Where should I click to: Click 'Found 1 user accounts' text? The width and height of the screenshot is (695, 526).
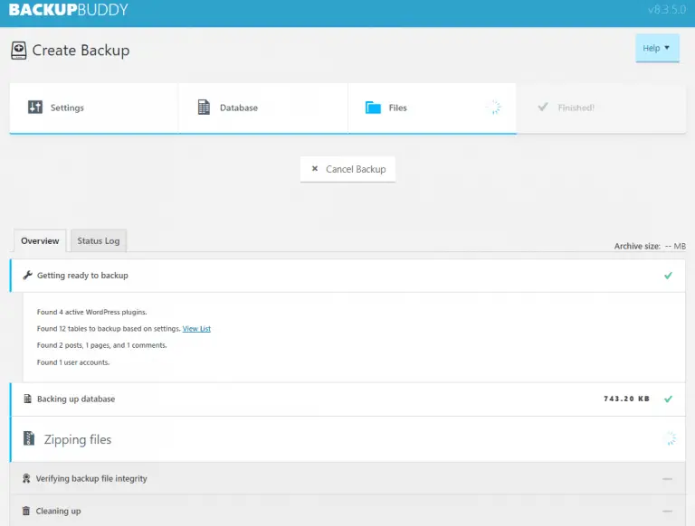point(73,362)
